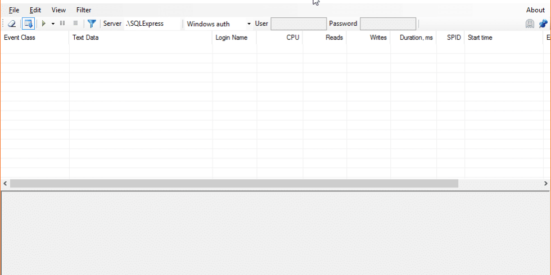Click the horizontal scrollbar thumb
The height and width of the screenshot is (275, 551).
click(234, 184)
